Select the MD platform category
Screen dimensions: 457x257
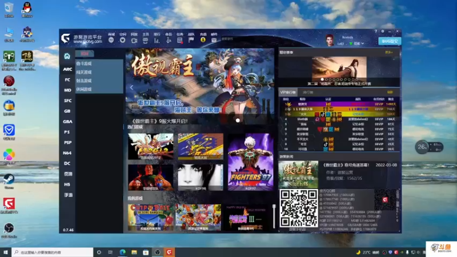[x=67, y=90]
